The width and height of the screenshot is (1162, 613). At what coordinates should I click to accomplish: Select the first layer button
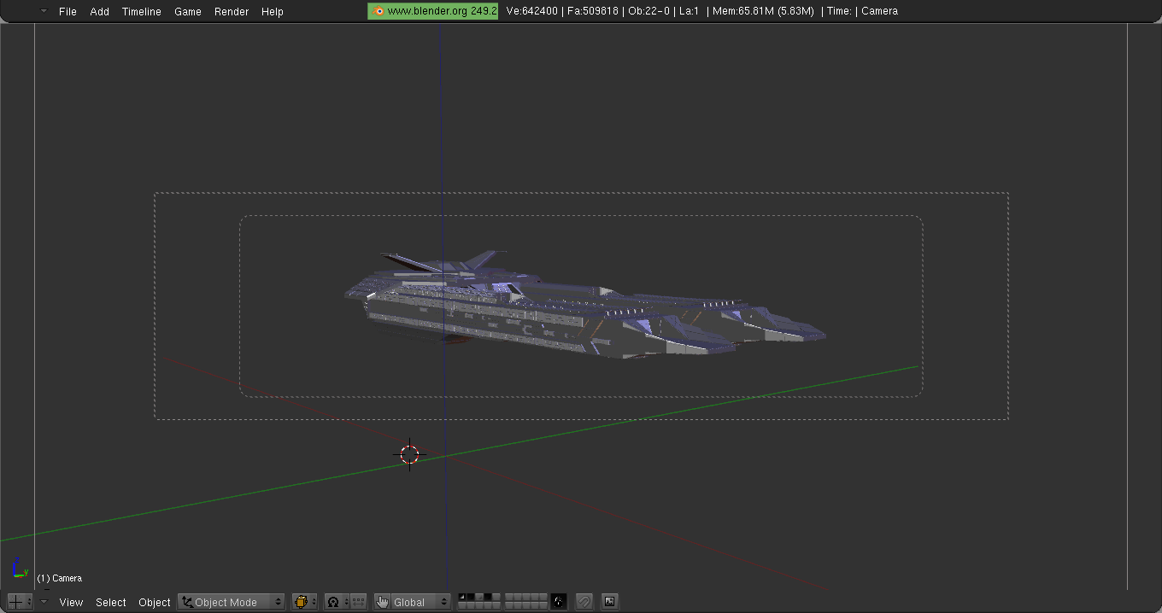coord(462,598)
